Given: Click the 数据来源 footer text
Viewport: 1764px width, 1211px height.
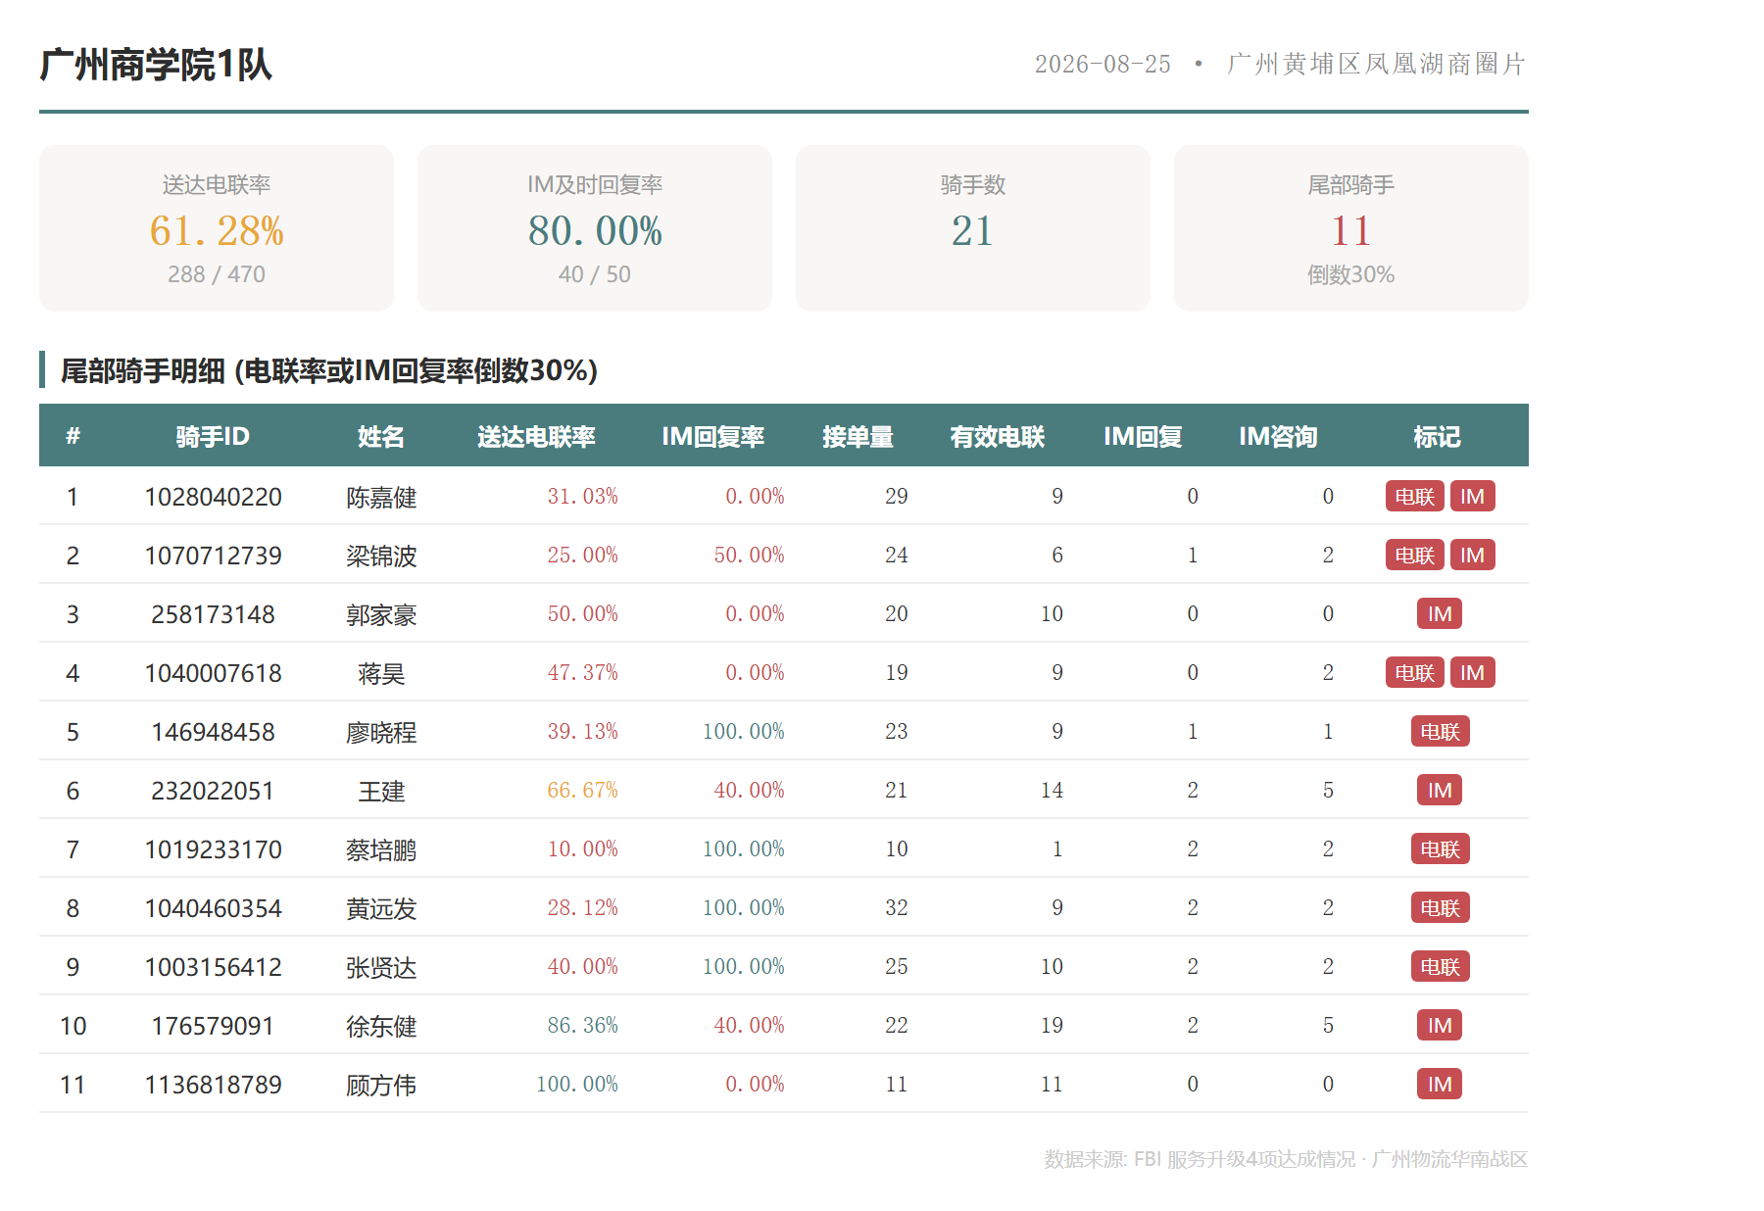Looking at the screenshot, I should [x=1286, y=1159].
